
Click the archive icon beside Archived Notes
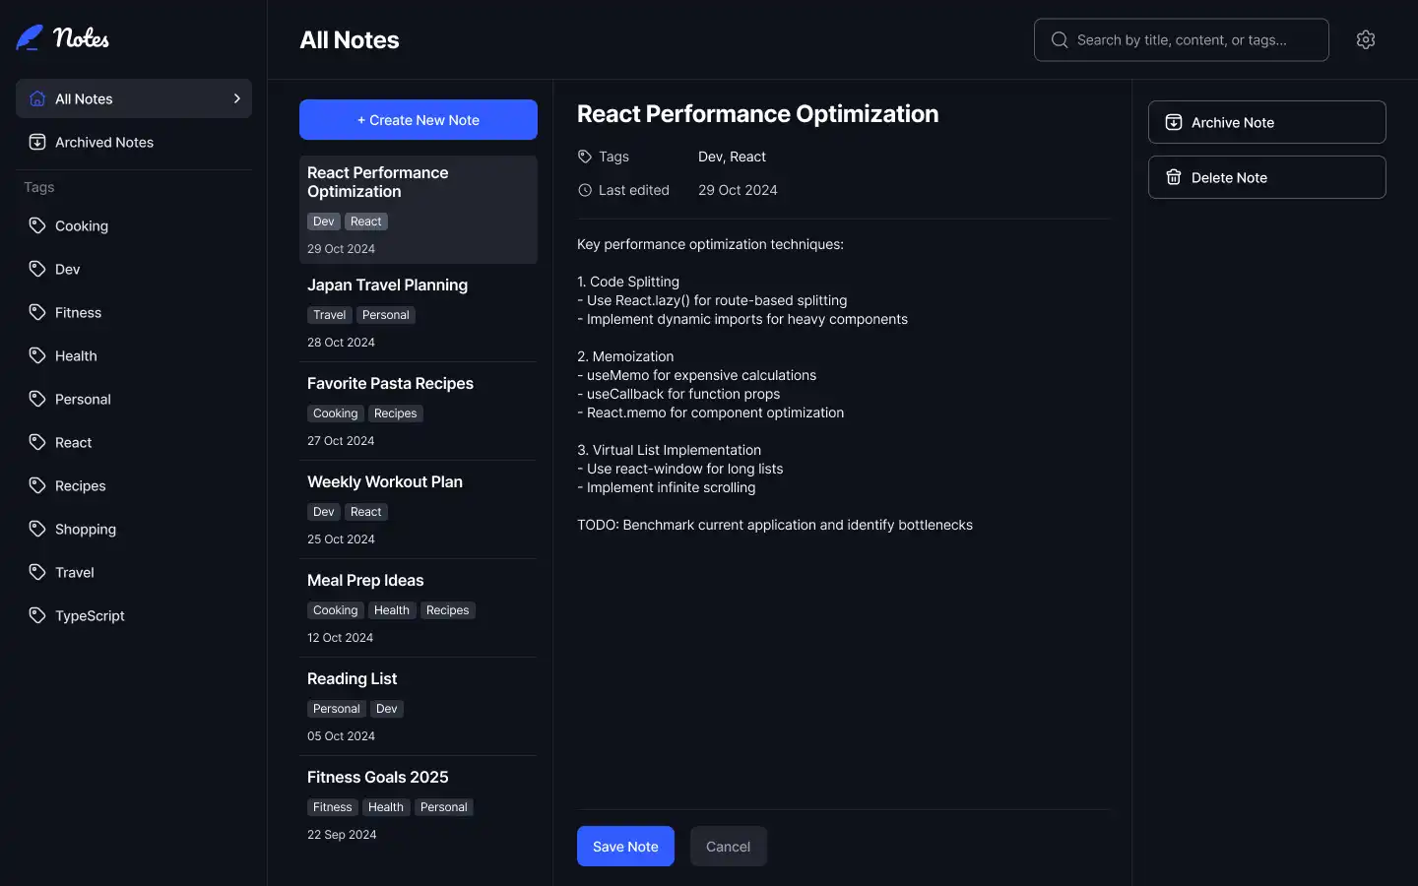click(37, 142)
